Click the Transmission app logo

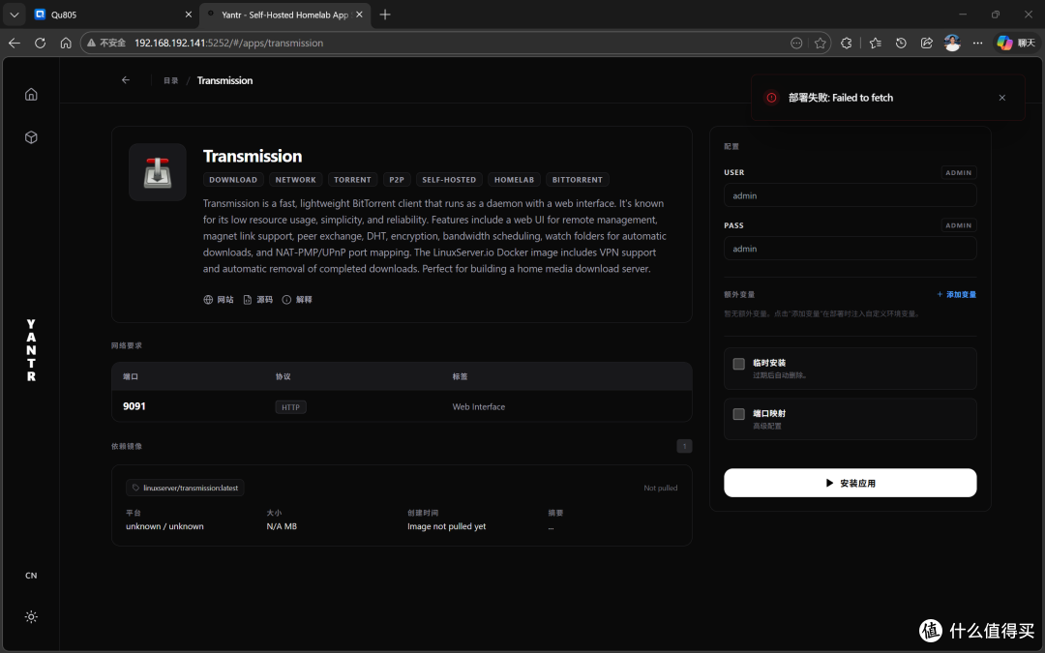click(x=158, y=172)
